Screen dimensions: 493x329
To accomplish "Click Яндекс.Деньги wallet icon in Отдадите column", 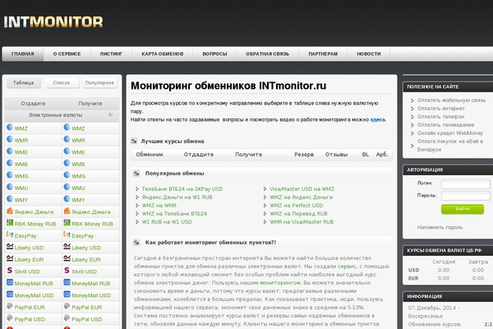I will pos(10,211).
